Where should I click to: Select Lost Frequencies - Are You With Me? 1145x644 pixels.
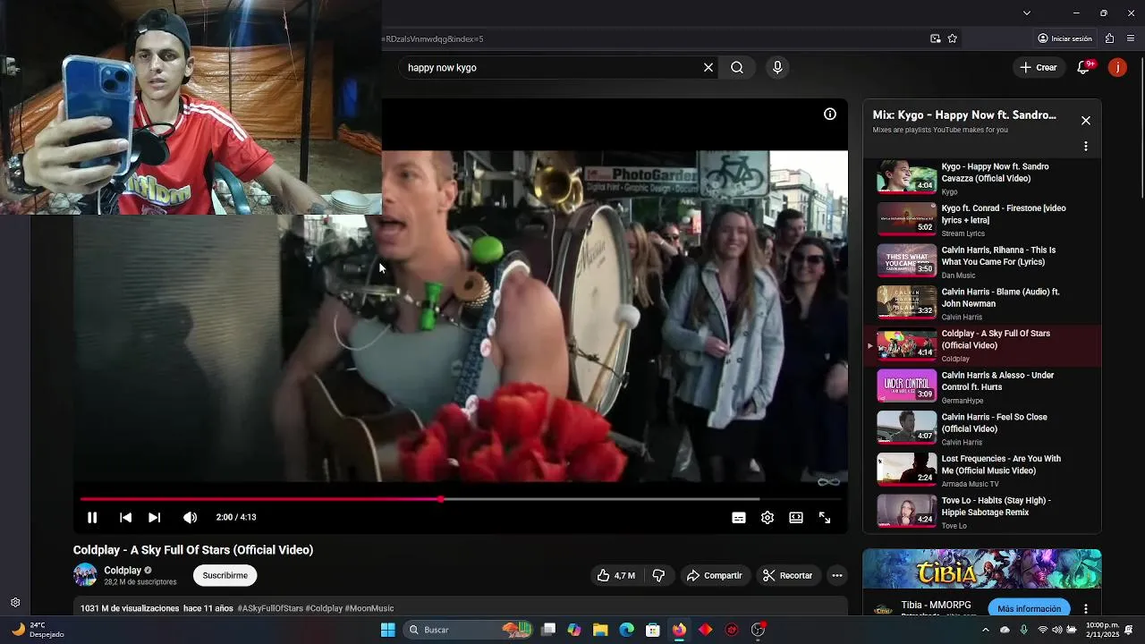click(x=982, y=470)
